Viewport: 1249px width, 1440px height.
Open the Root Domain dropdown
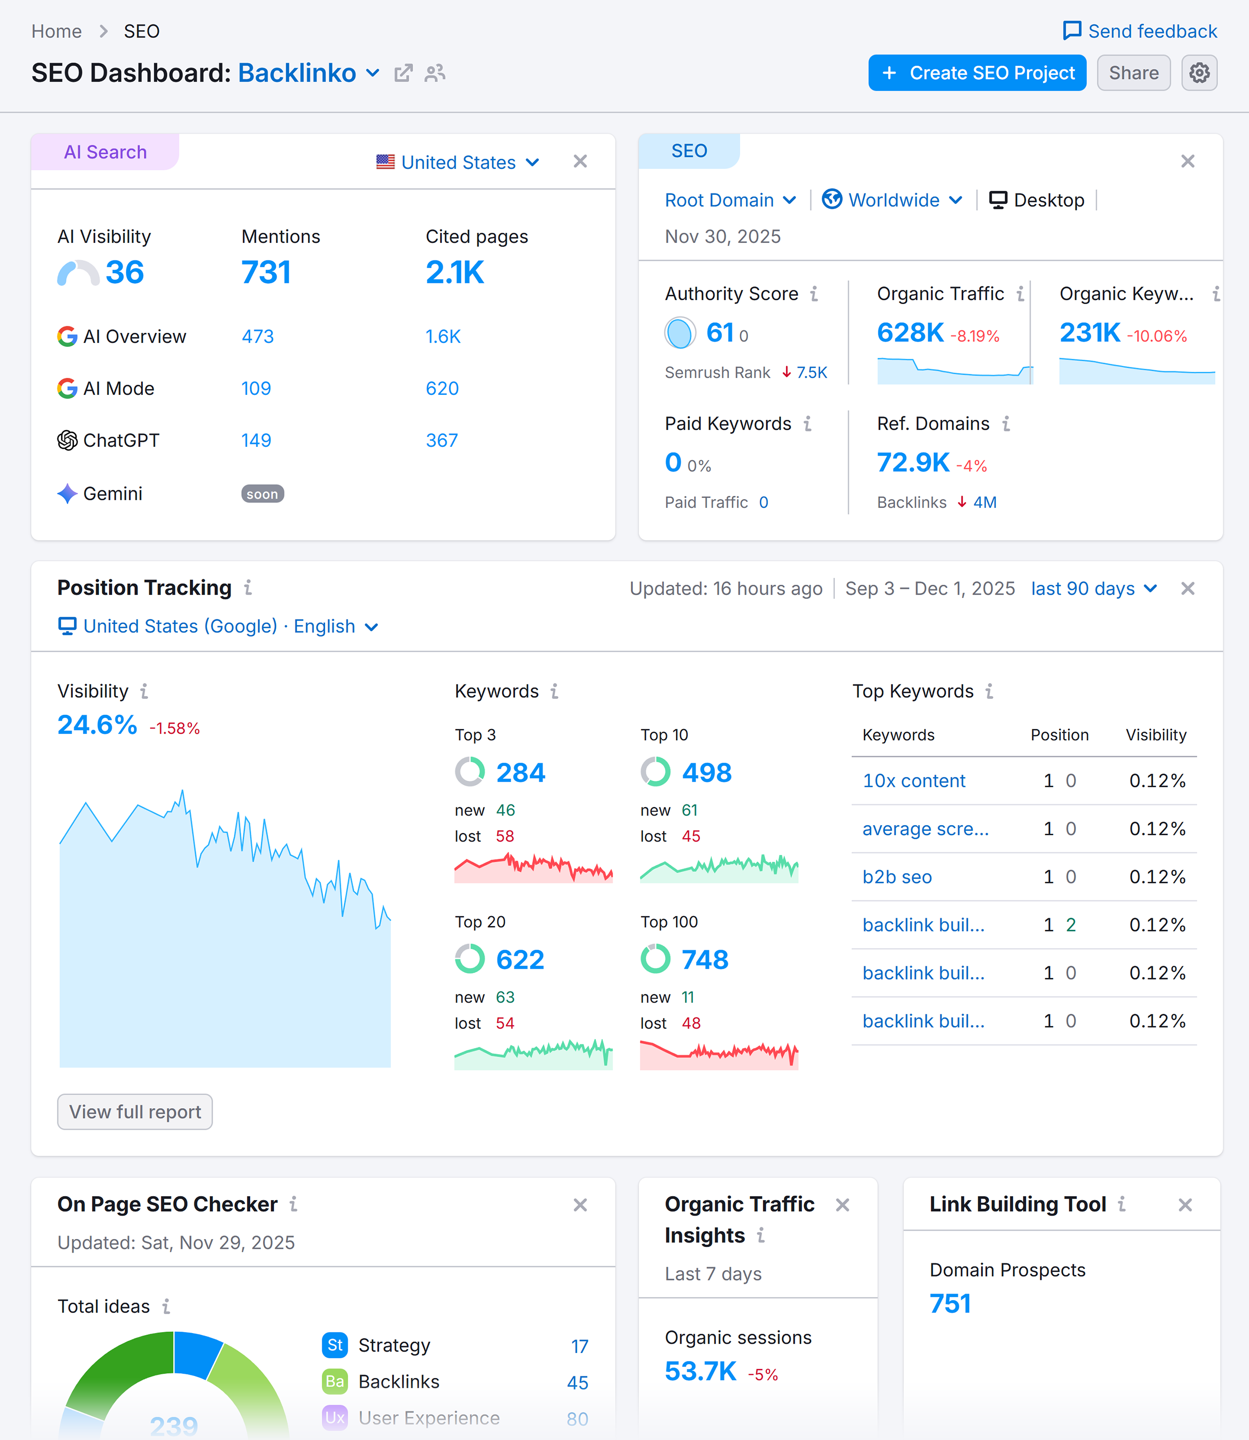pos(730,200)
